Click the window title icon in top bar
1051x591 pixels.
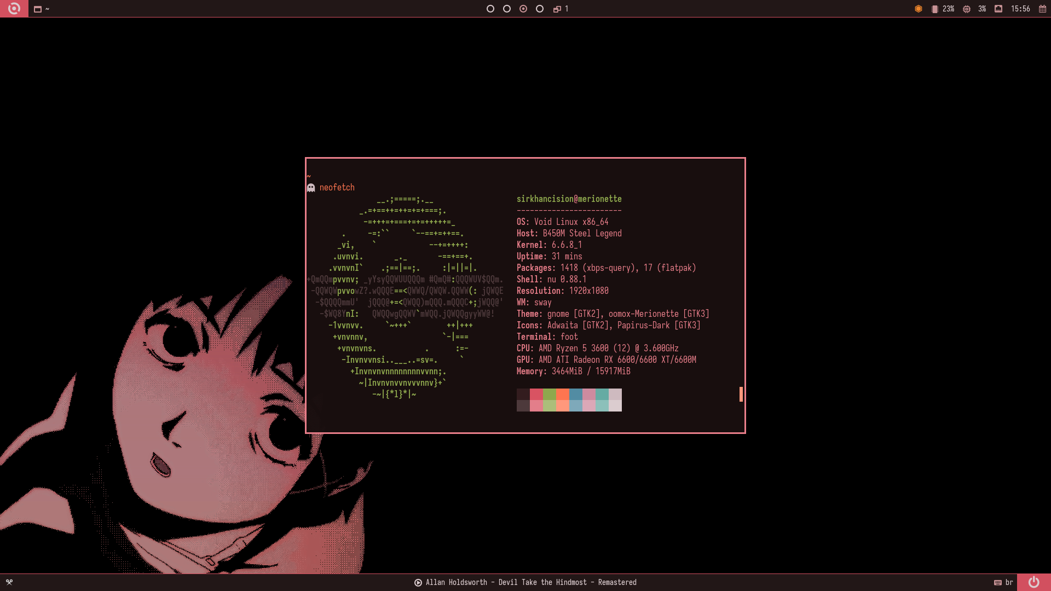[x=38, y=9]
